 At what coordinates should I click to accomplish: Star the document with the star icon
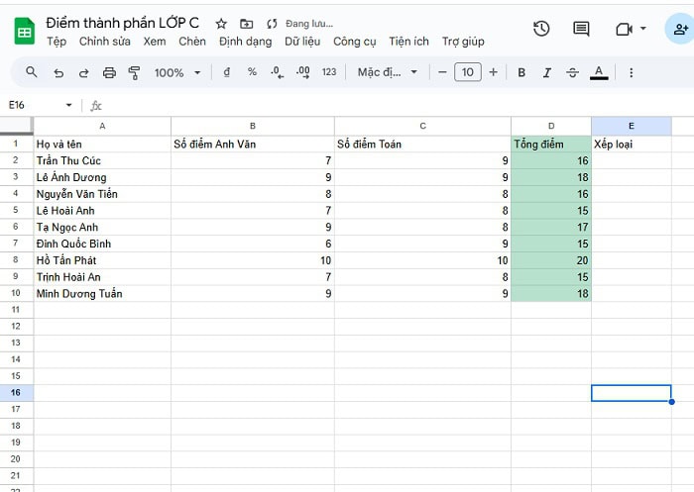click(x=221, y=23)
